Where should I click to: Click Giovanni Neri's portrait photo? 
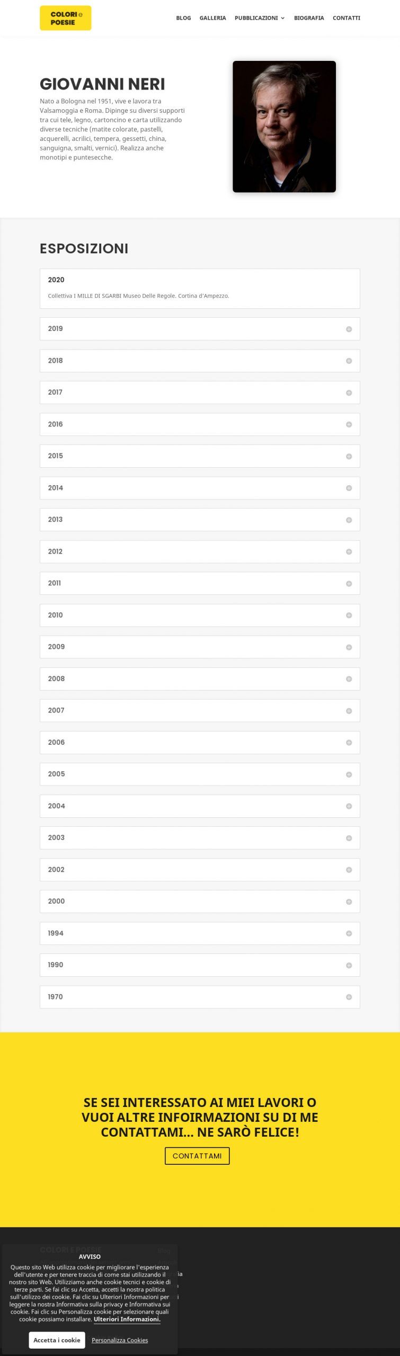click(x=284, y=127)
